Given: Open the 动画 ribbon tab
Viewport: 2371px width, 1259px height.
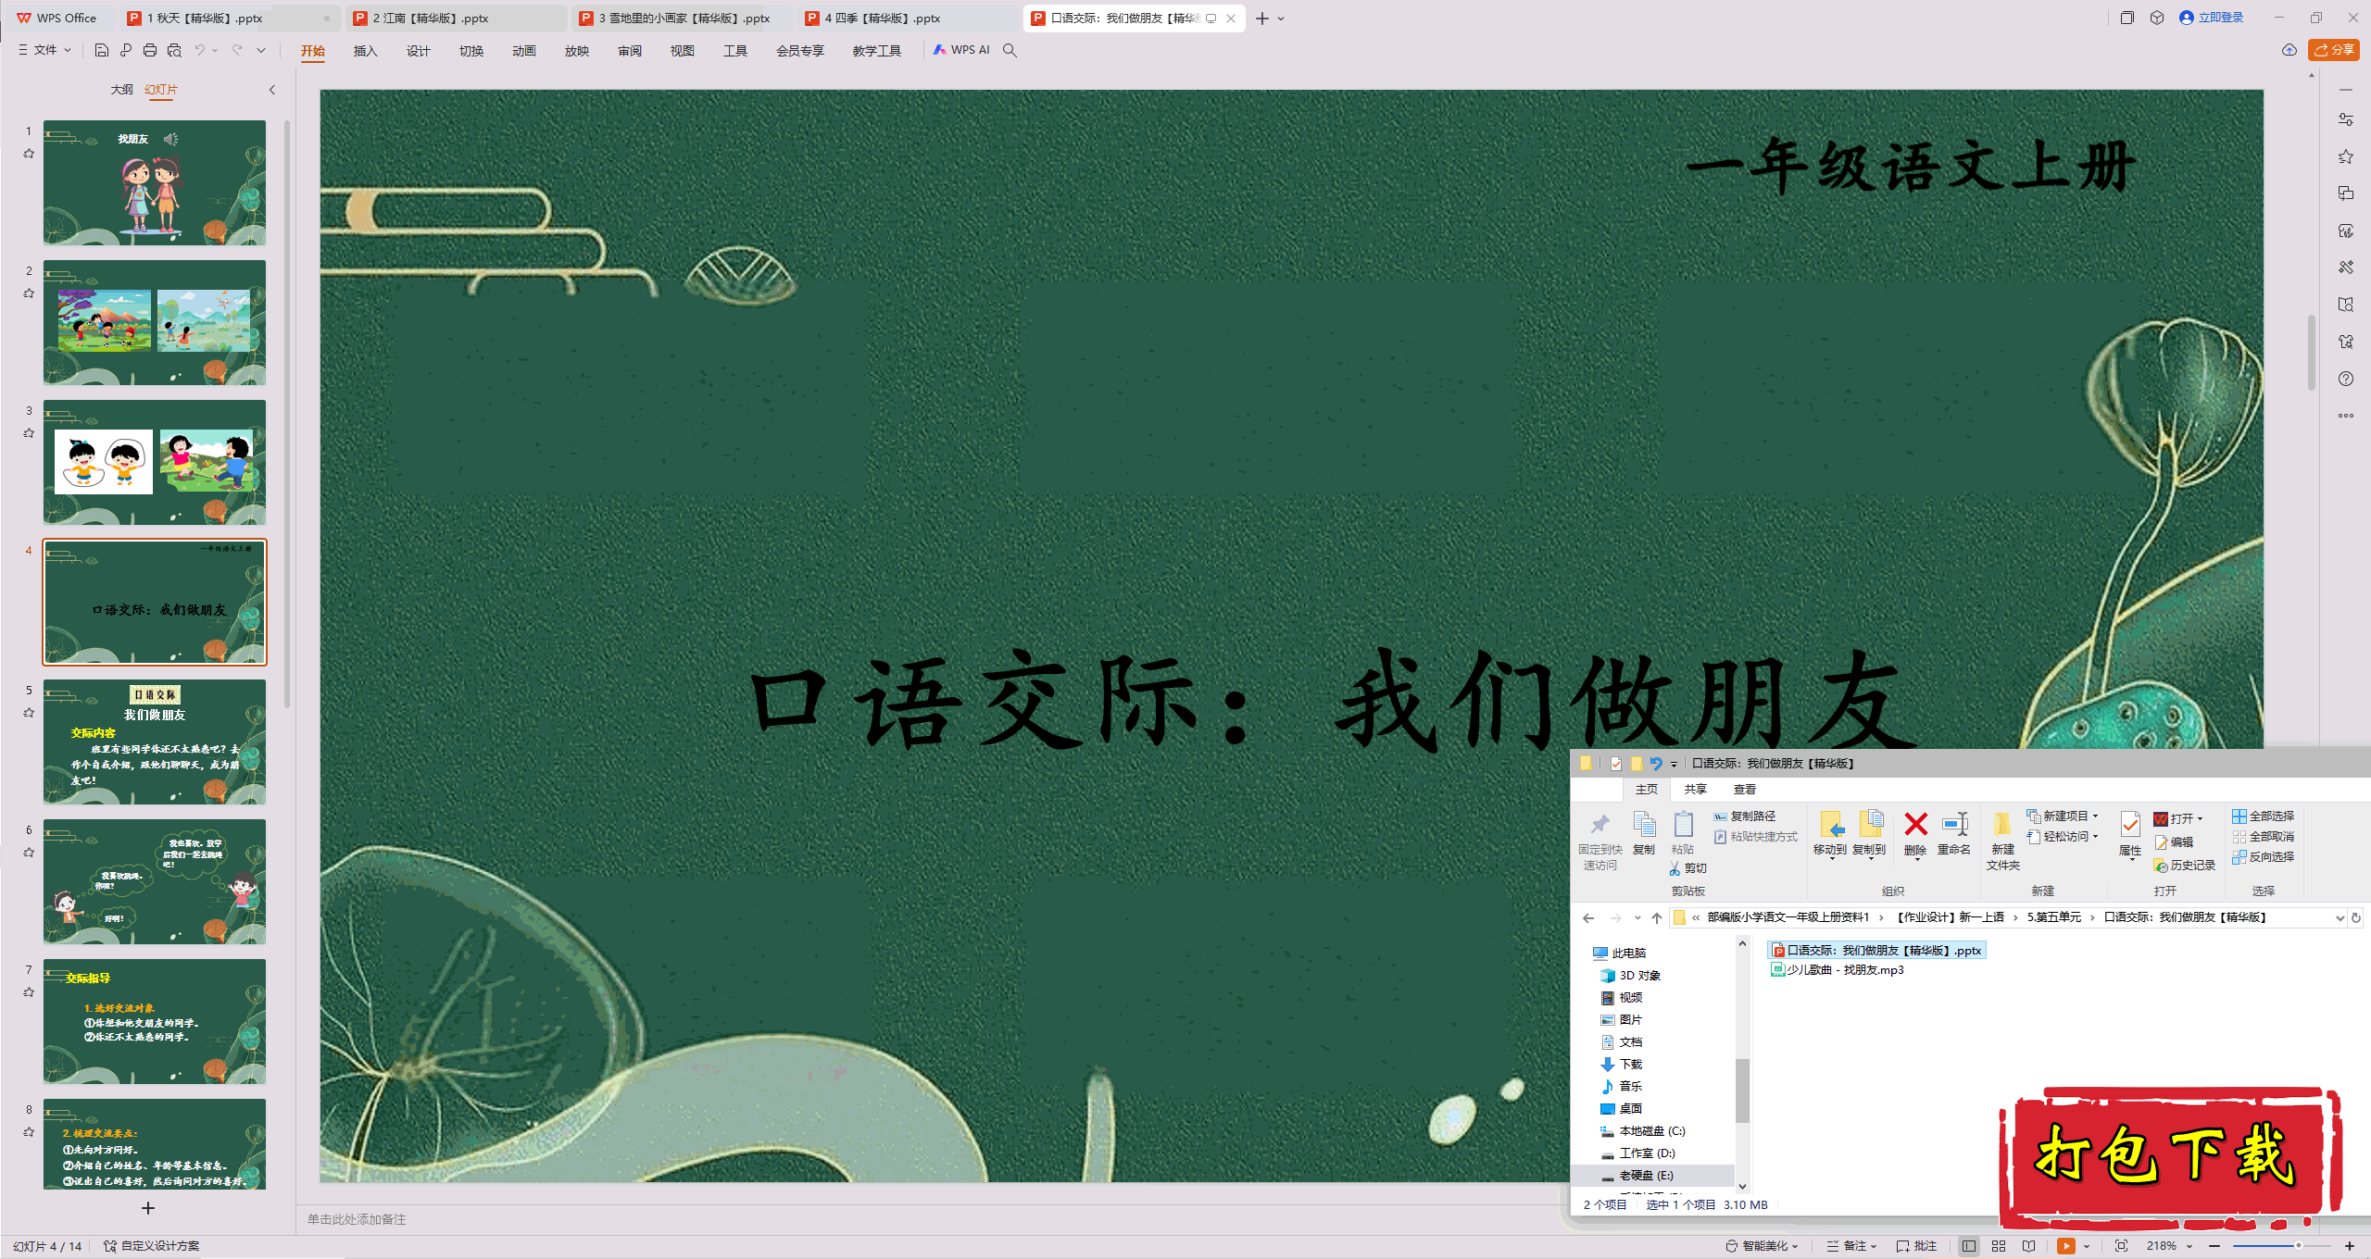Looking at the screenshot, I should point(523,51).
